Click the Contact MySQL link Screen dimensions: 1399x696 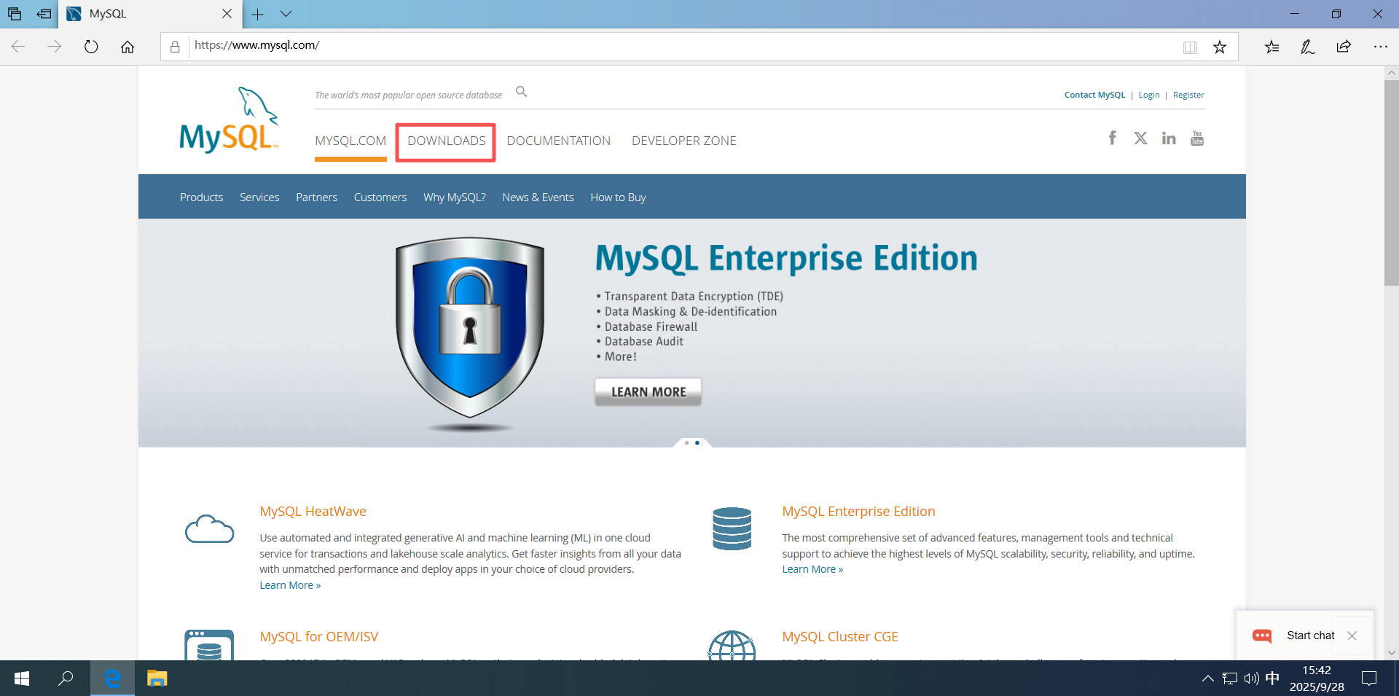tap(1094, 95)
